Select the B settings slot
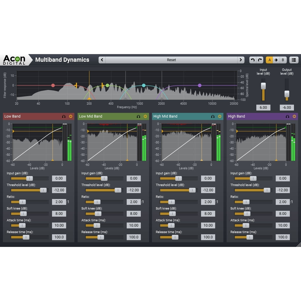 pos(283,60)
